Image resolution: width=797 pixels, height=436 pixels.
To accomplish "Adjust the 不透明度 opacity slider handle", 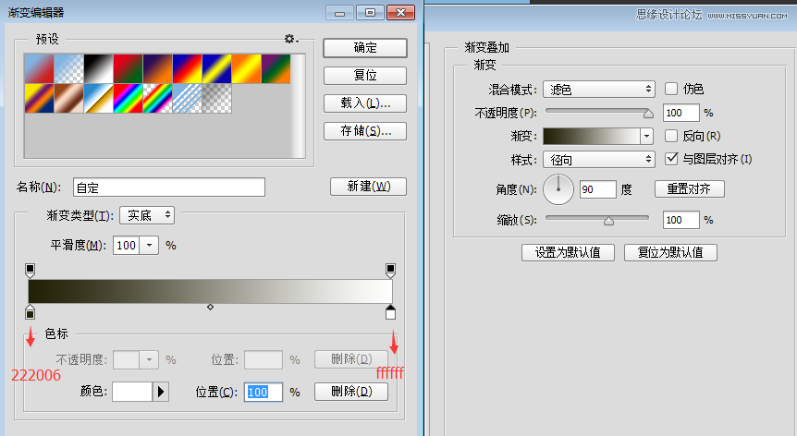I will [x=648, y=114].
